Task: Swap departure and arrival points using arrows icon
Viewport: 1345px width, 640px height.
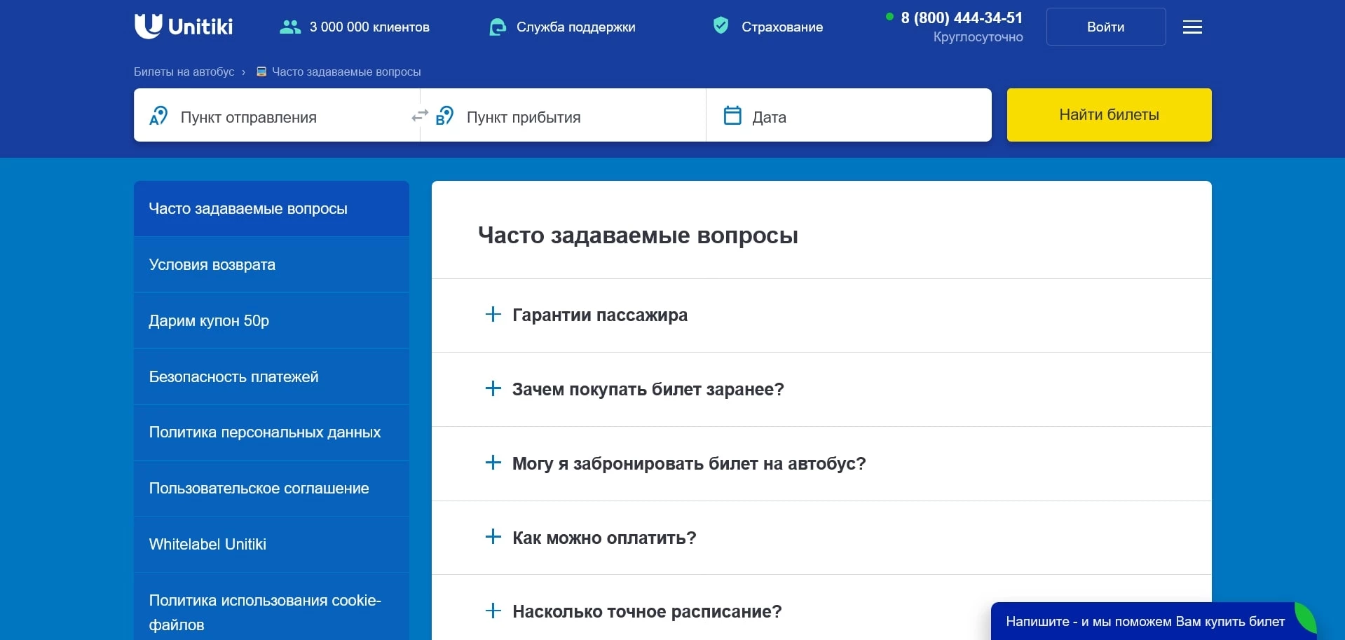Action: [x=419, y=115]
